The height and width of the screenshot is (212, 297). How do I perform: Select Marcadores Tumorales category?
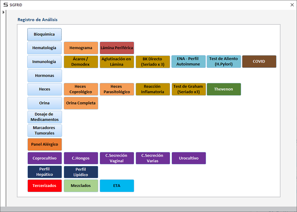coord(45,130)
